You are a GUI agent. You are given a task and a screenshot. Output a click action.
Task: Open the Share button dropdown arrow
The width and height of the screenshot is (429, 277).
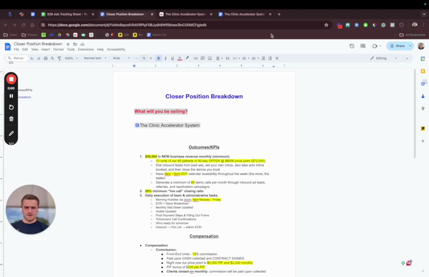[410, 46]
